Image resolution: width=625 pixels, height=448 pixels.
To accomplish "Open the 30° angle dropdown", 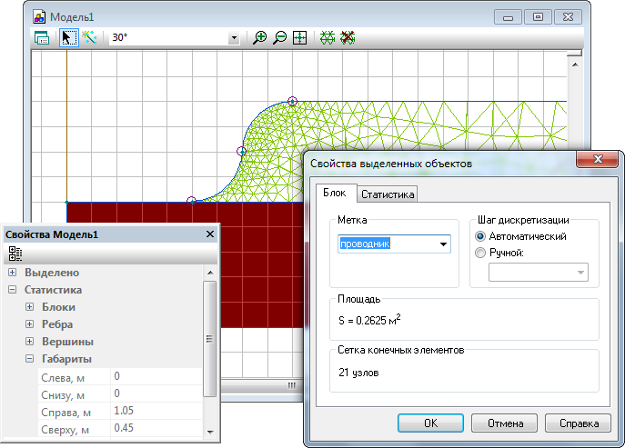I will point(234,39).
